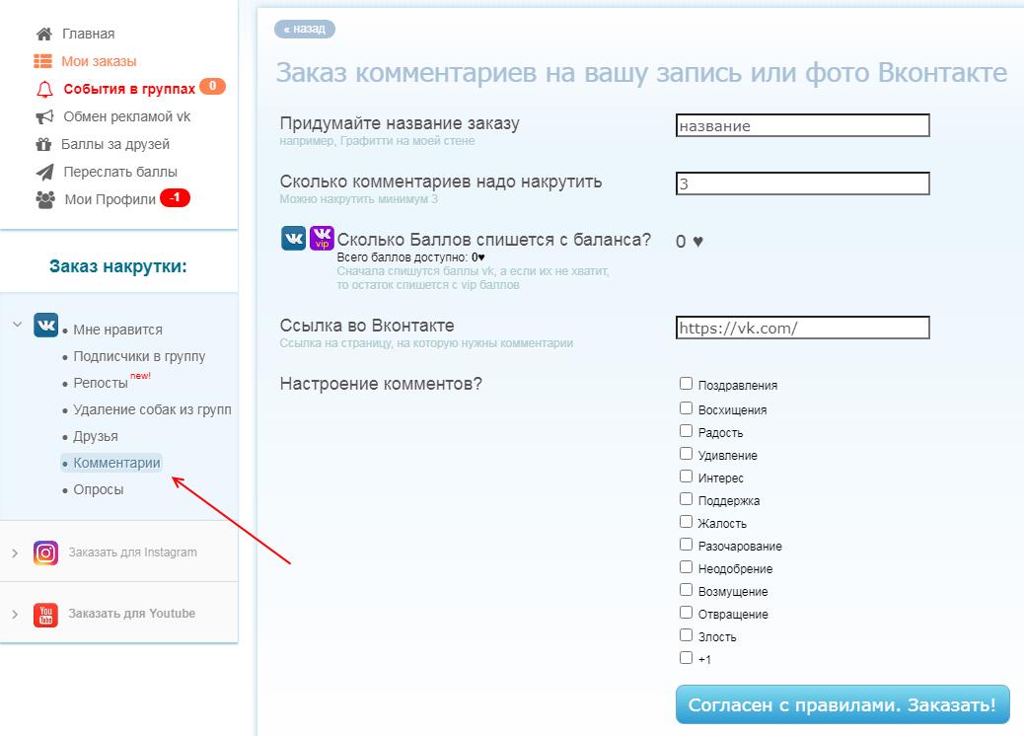This screenshot has height=736, width=1024.
Task: Tick the Поздравления checkbox
Action: click(x=686, y=384)
